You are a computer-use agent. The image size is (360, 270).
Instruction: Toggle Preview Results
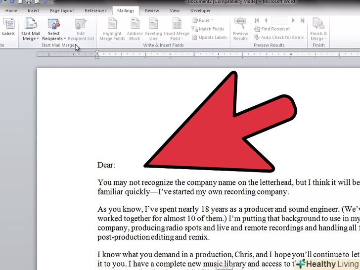(x=240, y=29)
